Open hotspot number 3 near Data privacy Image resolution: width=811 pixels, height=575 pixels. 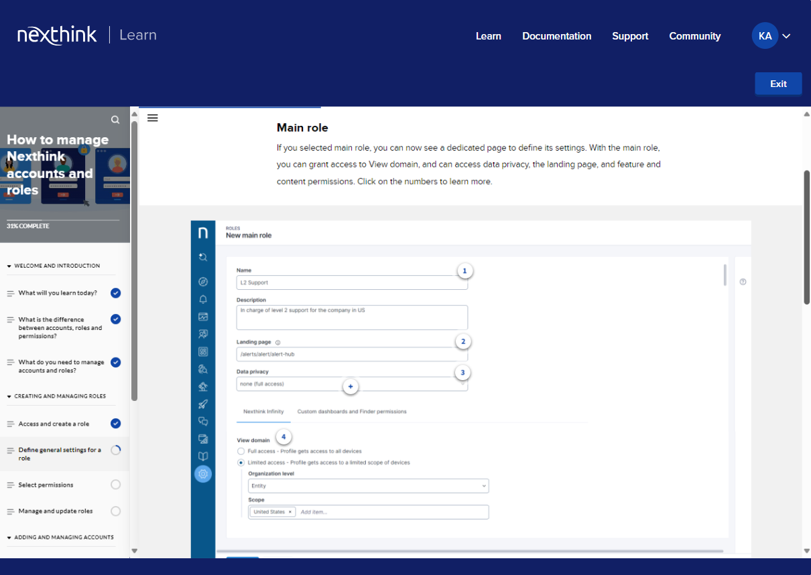click(462, 372)
